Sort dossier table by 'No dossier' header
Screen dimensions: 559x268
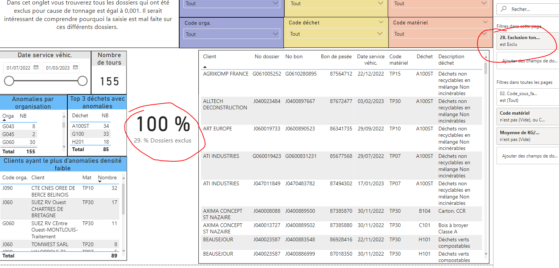coord(267,57)
